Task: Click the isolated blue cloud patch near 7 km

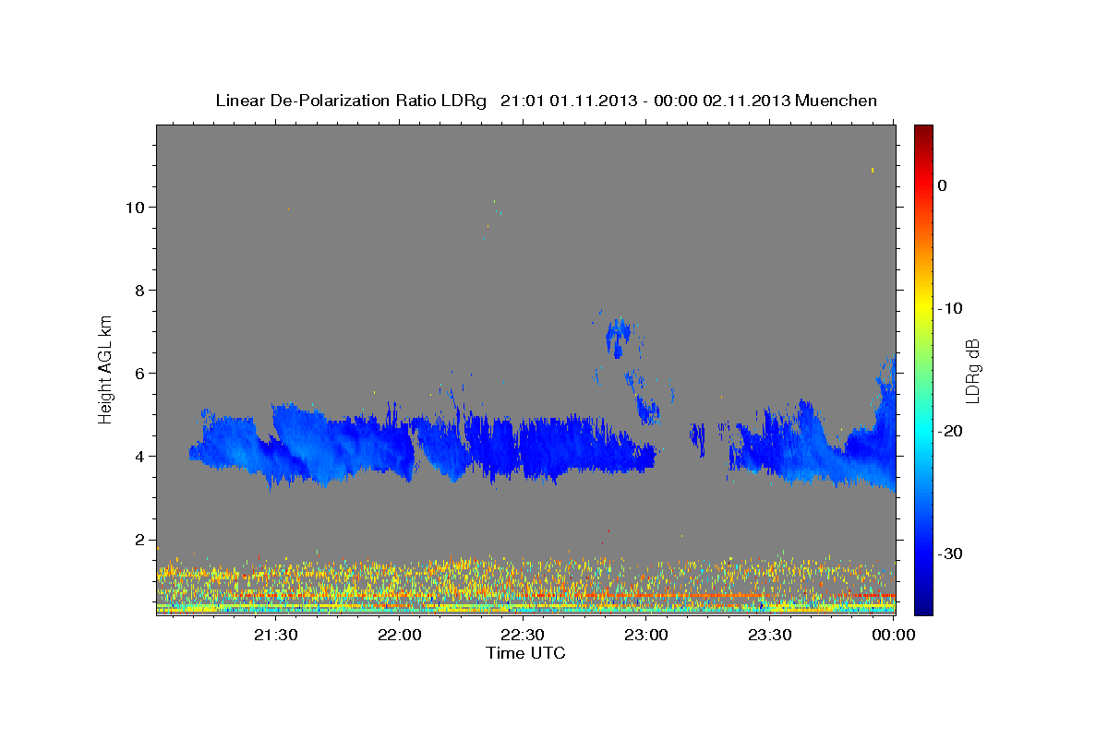Action: 617,336
